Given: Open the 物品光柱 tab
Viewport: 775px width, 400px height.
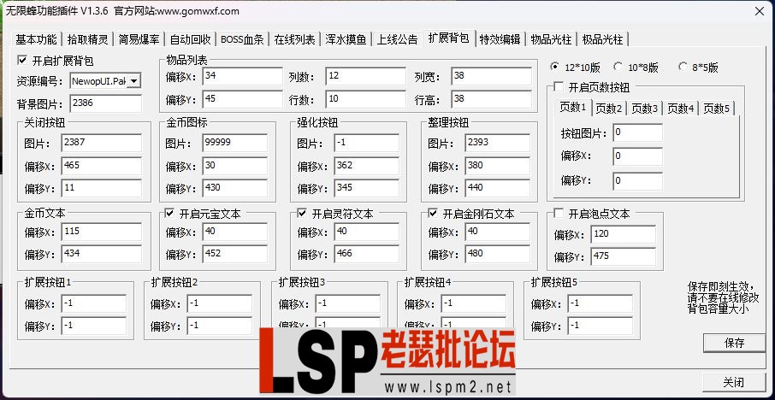Looking at the screenshot, I should 551,39.
